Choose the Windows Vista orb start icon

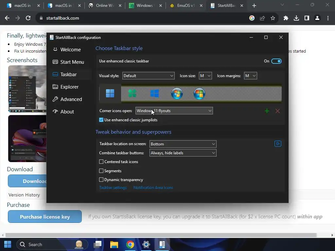pos(199,93)
